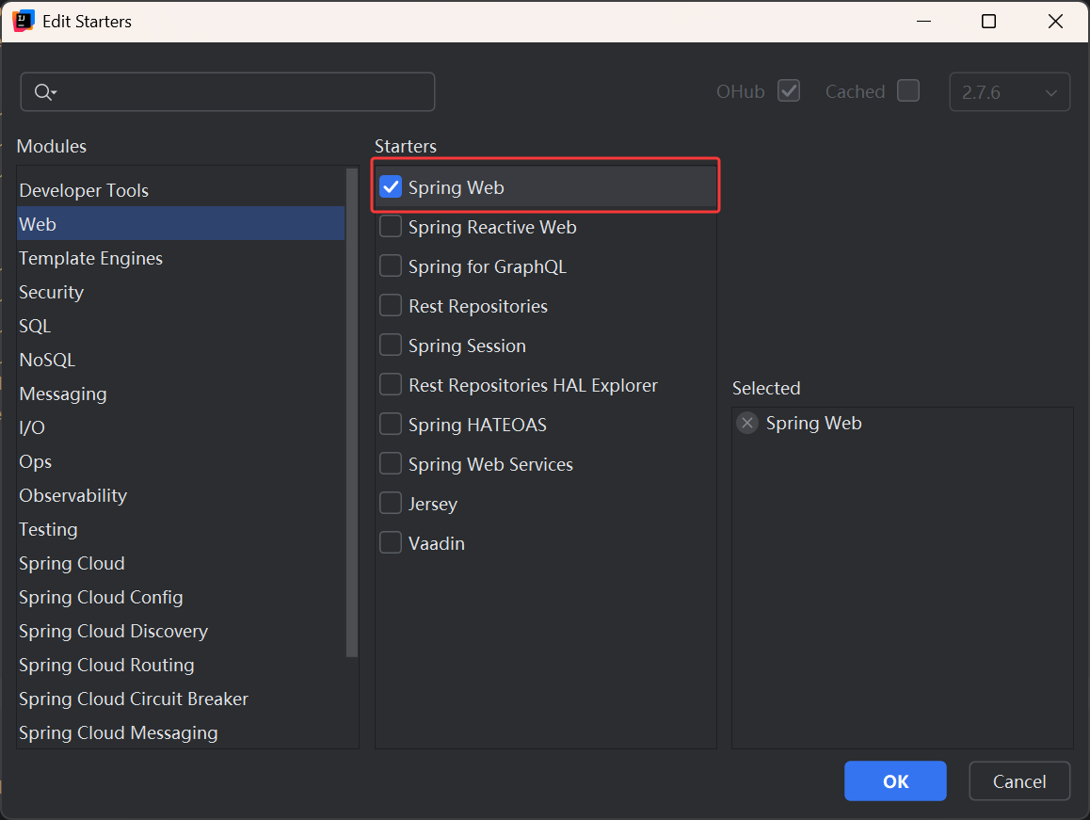Toggle the OHub checkbox
The width and height of the screenshot is (1090, 820).
click(788, 91)
